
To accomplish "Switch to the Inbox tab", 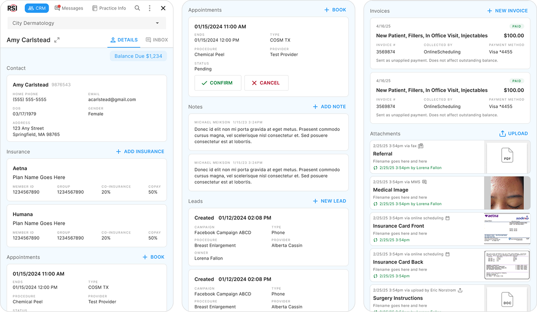I will click(157, 40).
